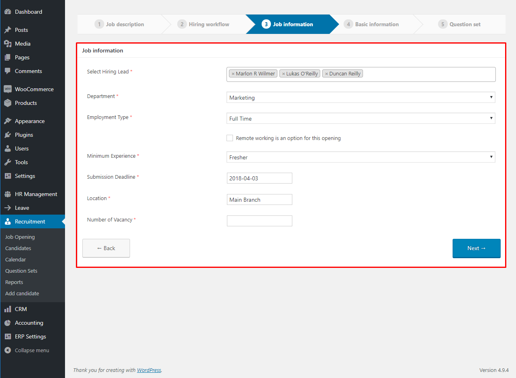The width and height of the screenshot is (516, 378).
Task: Open the Accounting menu
Action: pyautogui.click(x=32, y=323)
